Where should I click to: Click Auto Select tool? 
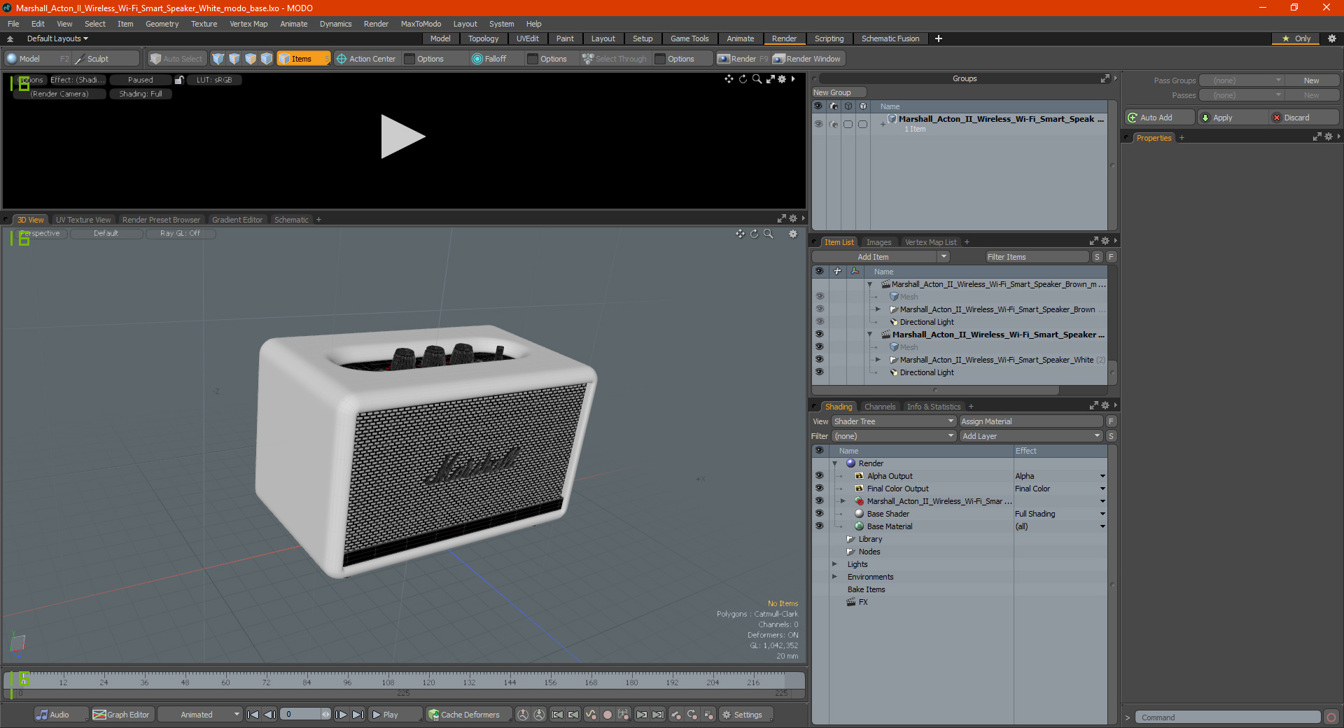tap(176, 59)
